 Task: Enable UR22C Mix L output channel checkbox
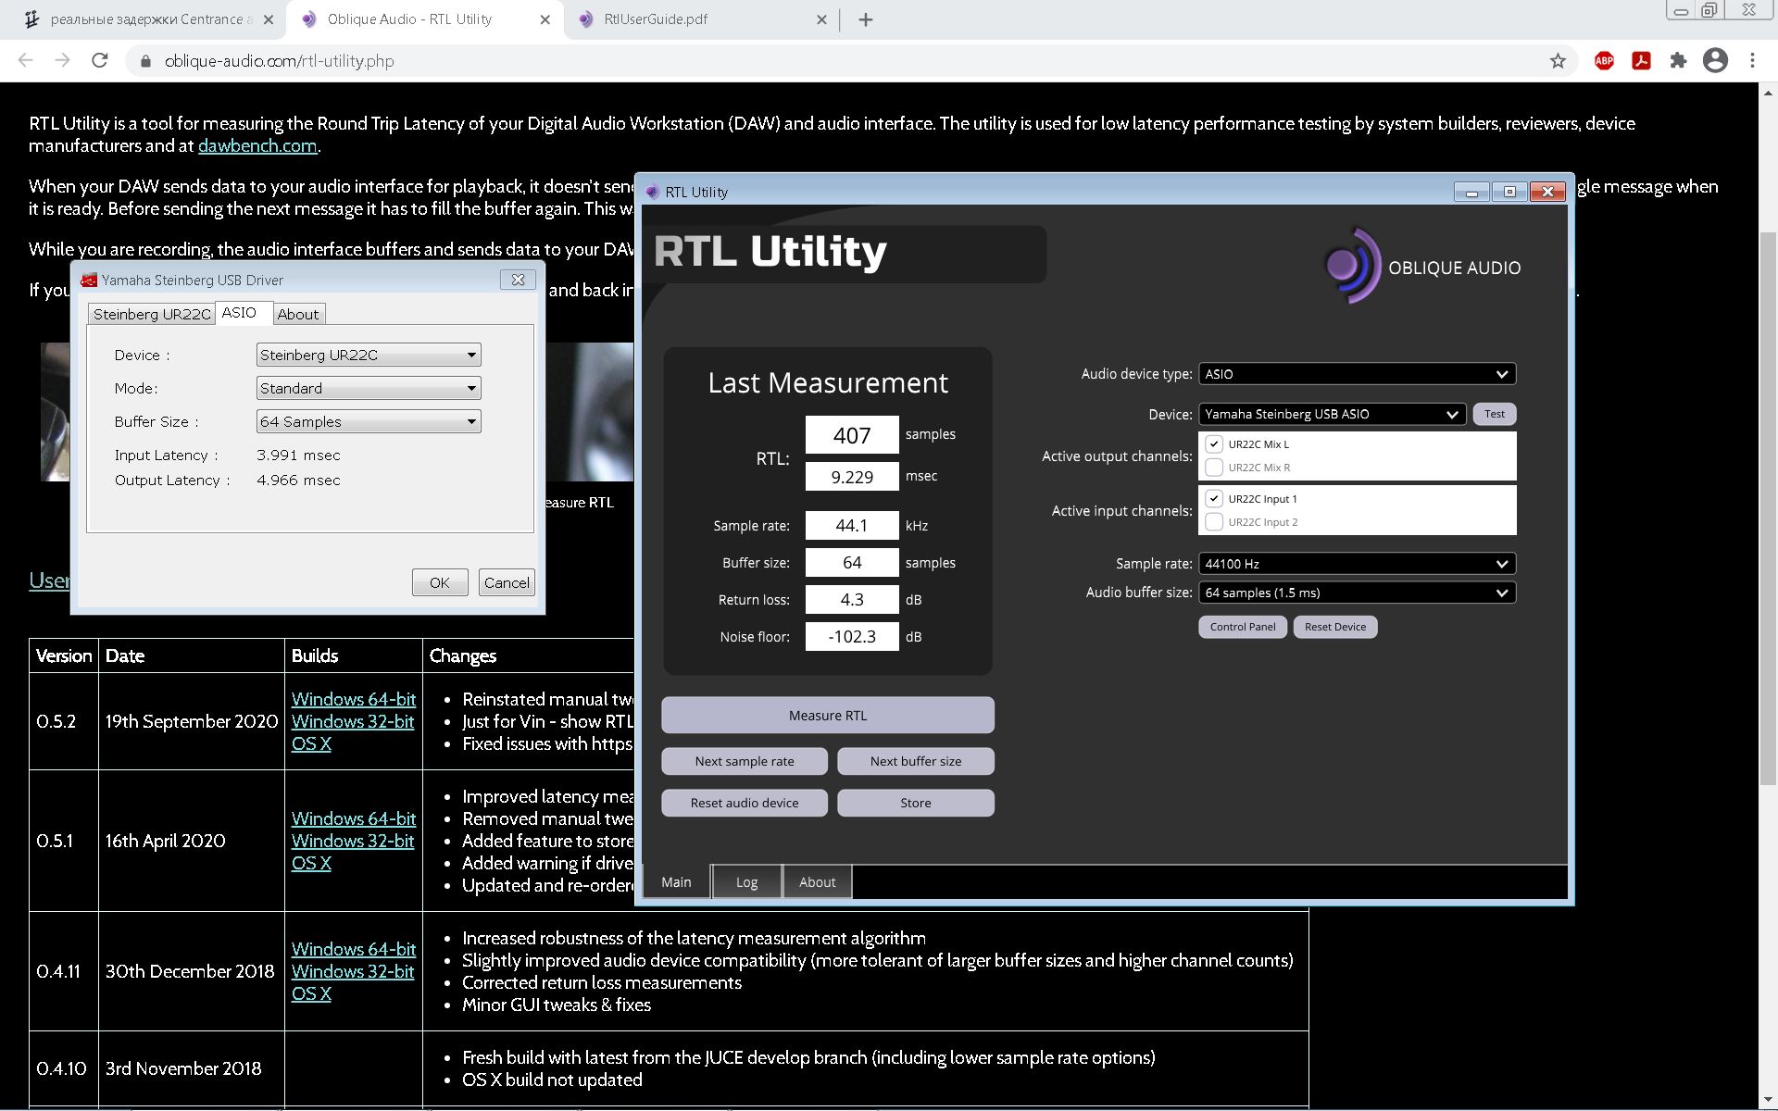[1214, 444]
